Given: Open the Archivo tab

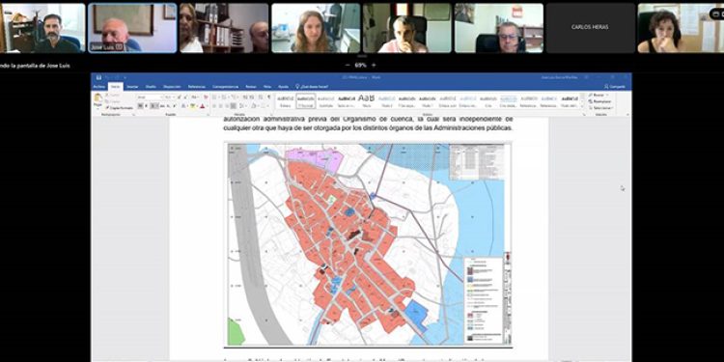Looking at the screenshot, I should [98, 86].
